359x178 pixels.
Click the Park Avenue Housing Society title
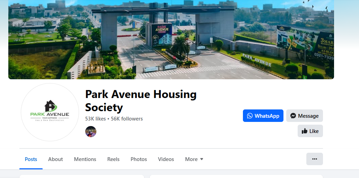pos(141,101)
